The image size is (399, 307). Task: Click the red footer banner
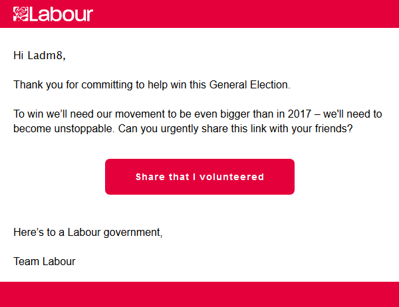tap(199, 294)
